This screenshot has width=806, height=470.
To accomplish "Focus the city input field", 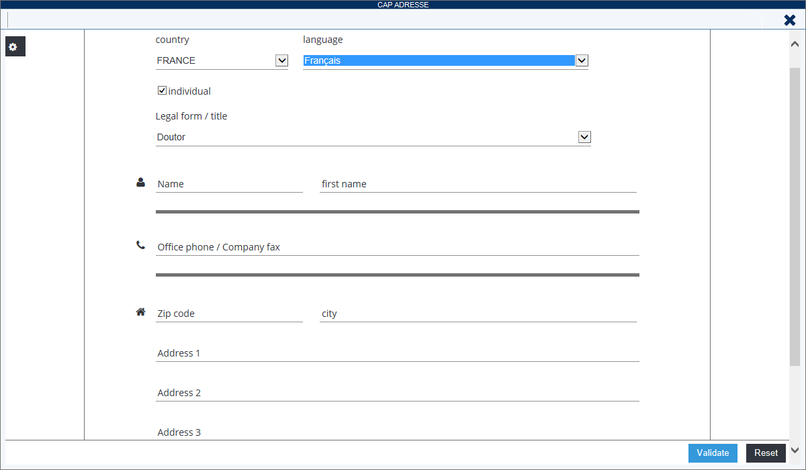I will [478, 314].
